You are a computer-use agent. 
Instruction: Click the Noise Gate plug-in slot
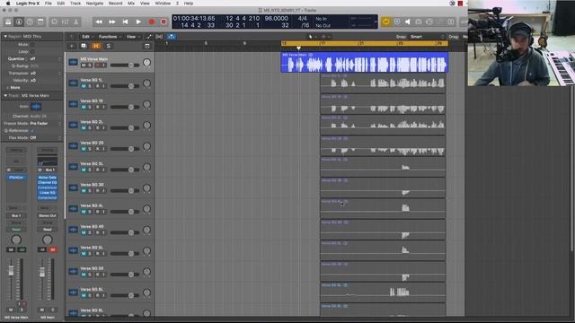[48, 178]
